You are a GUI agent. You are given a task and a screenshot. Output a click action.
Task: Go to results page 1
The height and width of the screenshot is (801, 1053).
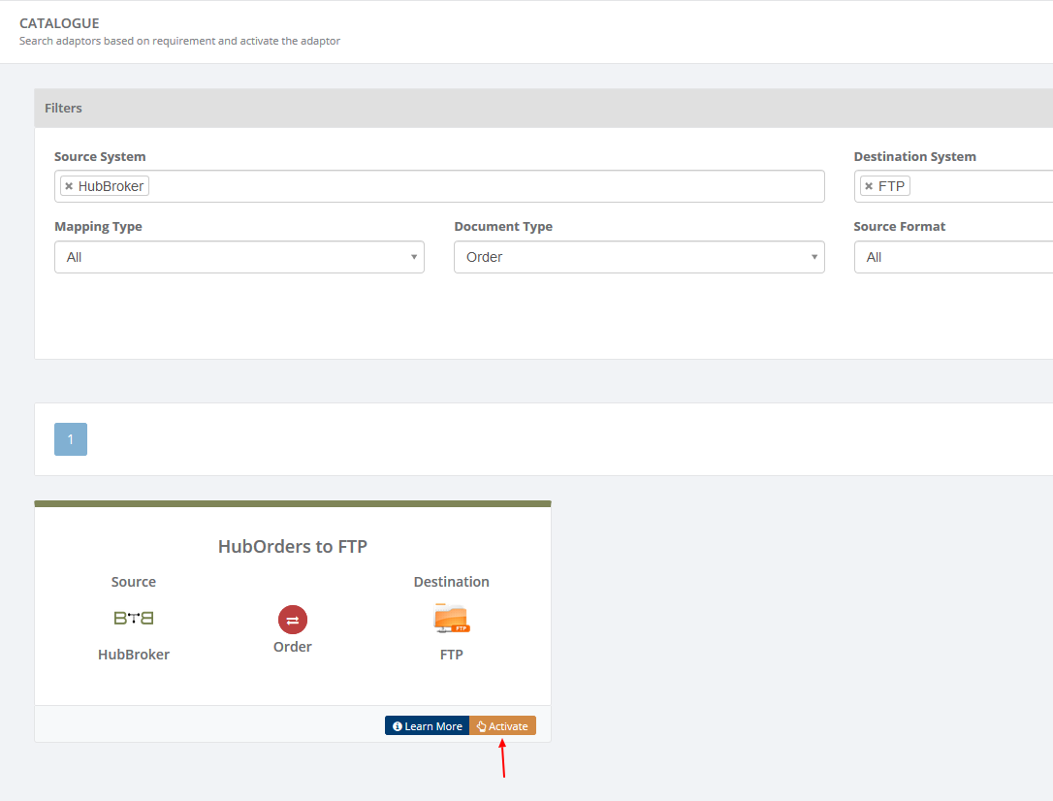[71, 439]
